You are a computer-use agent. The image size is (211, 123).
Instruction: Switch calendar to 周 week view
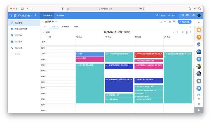click(186, 32)
